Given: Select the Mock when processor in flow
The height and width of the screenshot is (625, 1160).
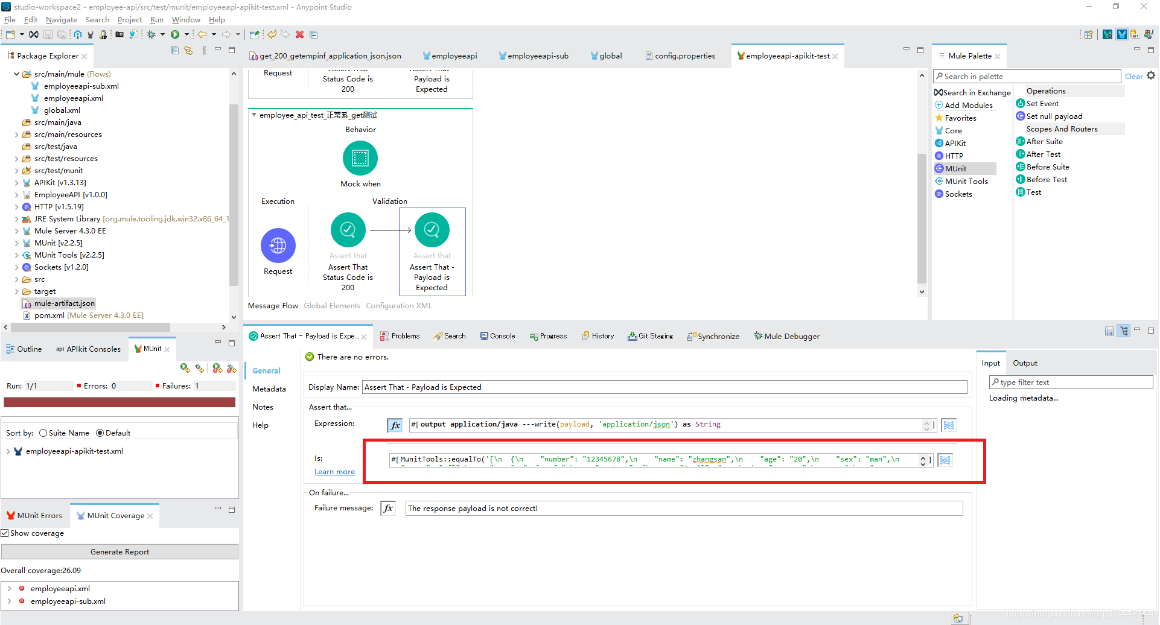Looking at the screenshot, I should coord(360,158).
